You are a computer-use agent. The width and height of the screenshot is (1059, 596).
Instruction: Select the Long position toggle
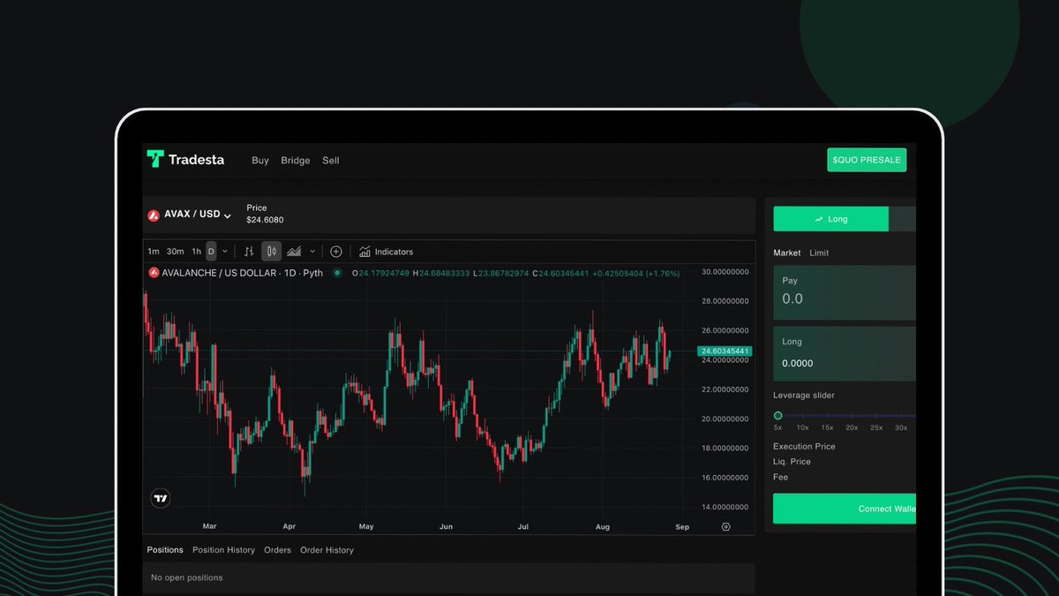pyautogui.click(x=830, y=218)
